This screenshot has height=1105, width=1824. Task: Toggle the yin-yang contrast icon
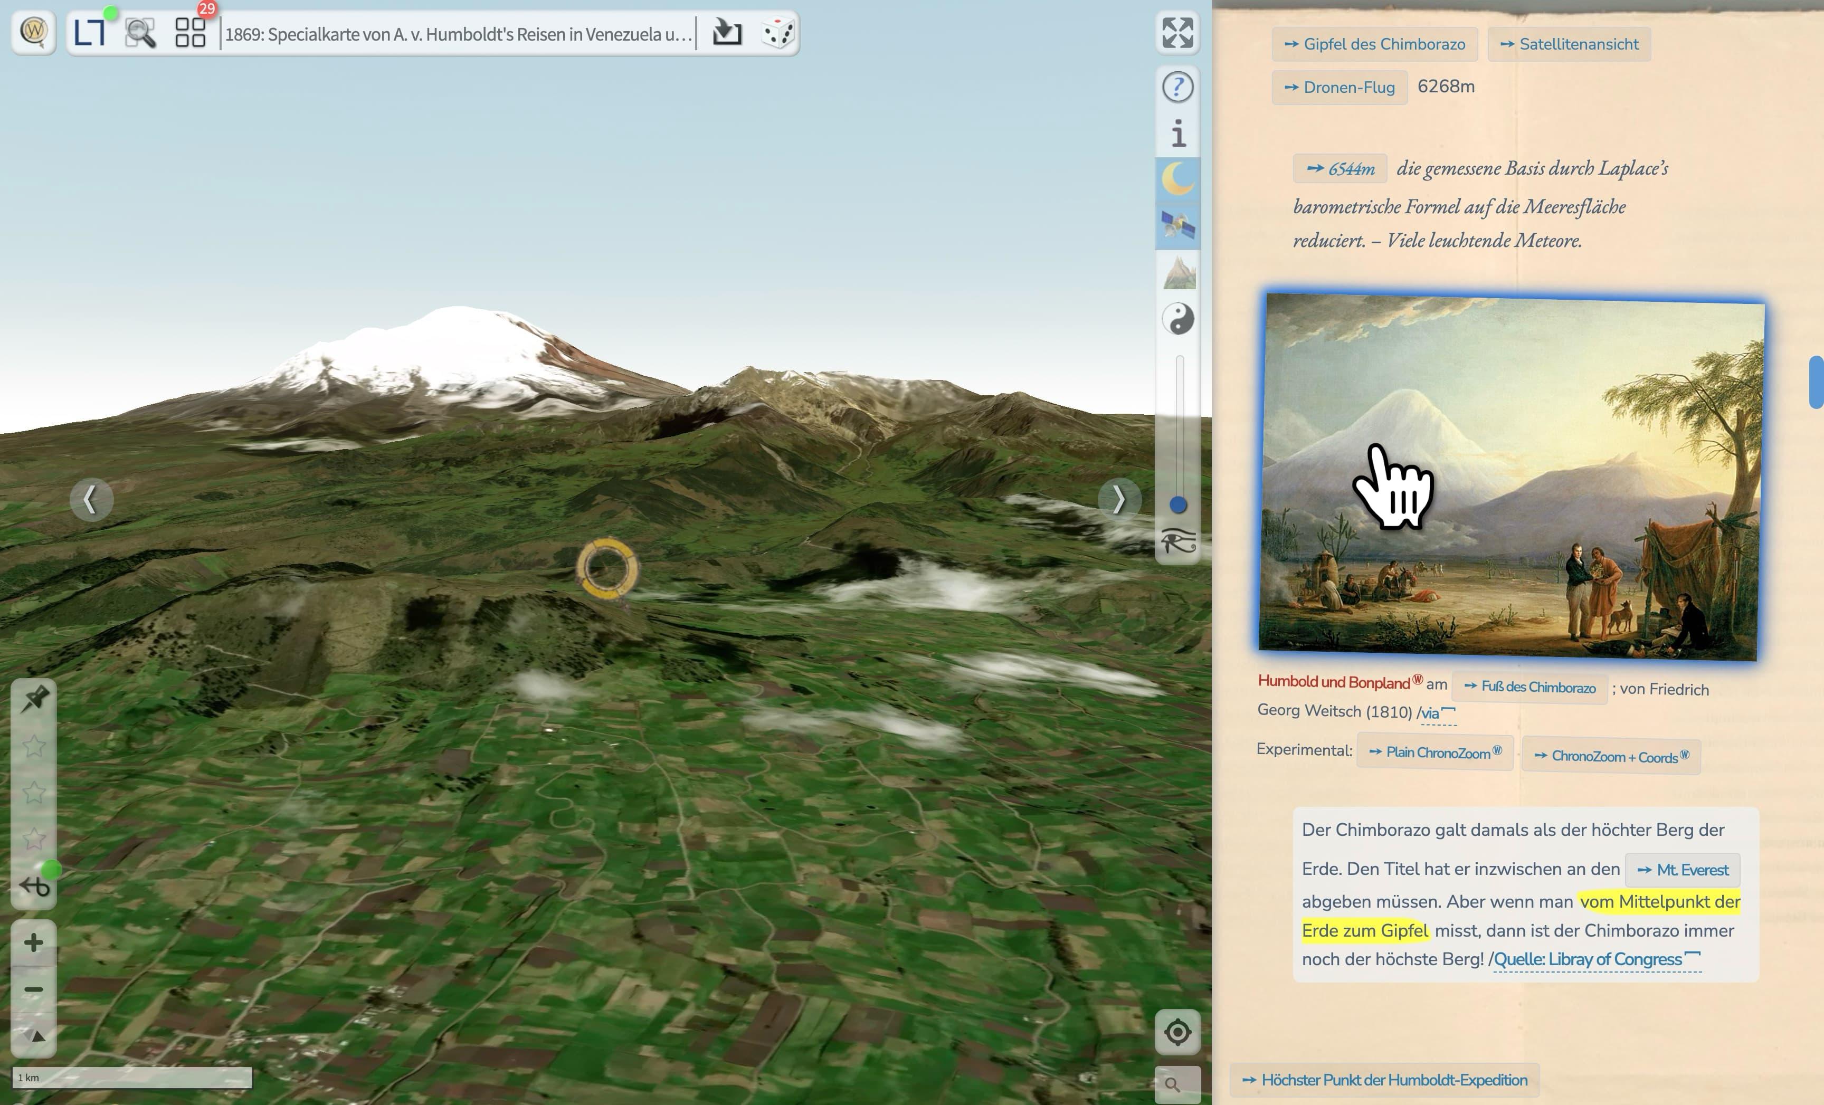pyautogui.click(x=1178, y=319)
